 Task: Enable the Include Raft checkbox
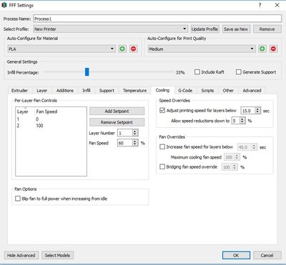click(197, 72)
